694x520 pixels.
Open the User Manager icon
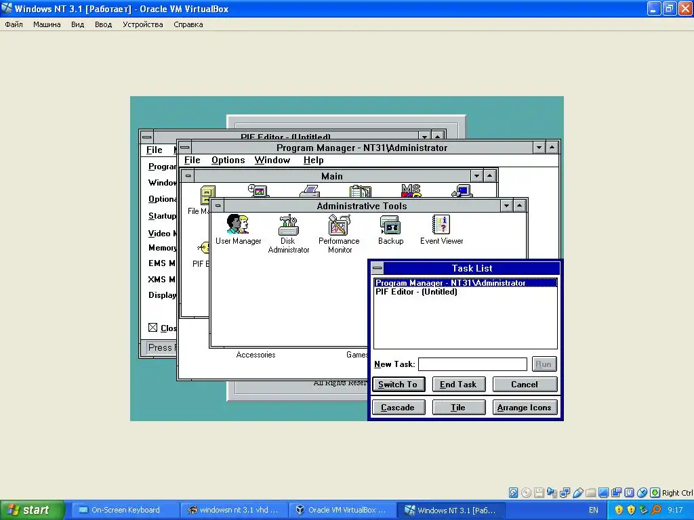coord(238,224)
